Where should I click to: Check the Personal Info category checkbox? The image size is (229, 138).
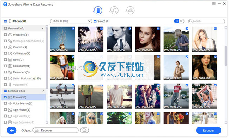click(5, 28)
